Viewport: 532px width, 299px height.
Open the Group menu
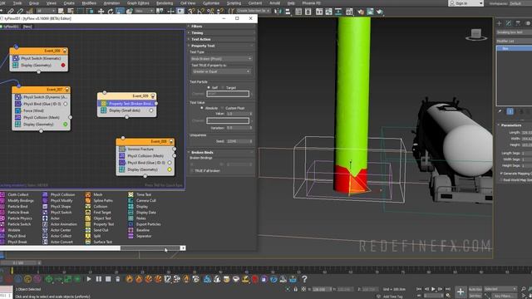[33, 3]
